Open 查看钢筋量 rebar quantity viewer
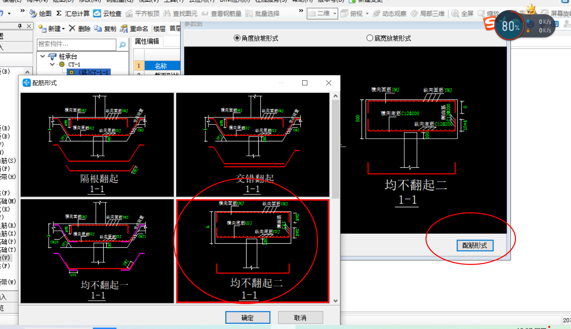Viewport: 571px width, 329px height. point(221,13)
